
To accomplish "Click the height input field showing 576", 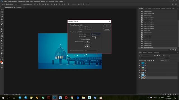I will pos(87,37).
